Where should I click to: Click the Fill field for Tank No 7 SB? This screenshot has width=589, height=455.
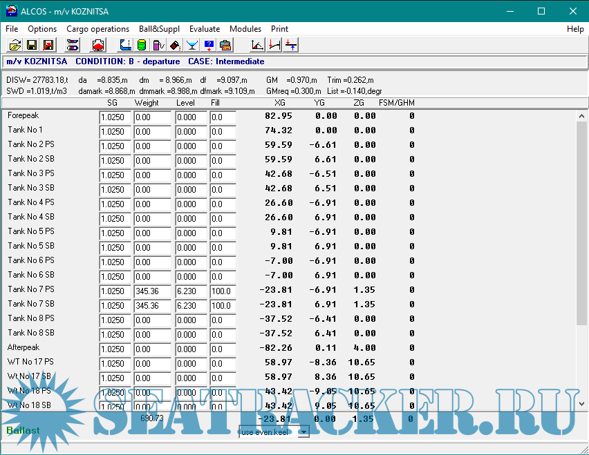pos(223,306)
